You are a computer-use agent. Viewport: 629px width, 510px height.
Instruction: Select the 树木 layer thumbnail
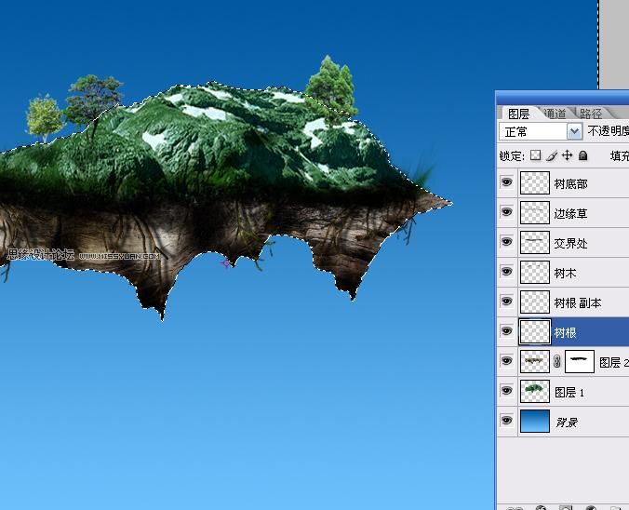pos(535,272)
